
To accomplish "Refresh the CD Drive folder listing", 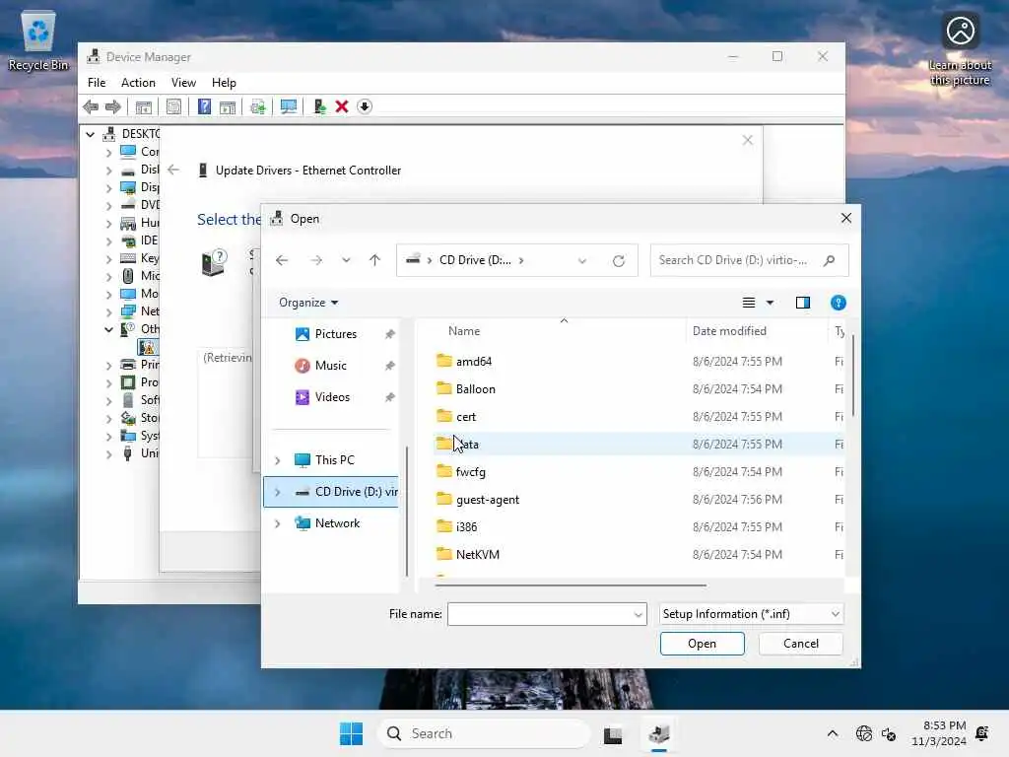I will point(619,260).
